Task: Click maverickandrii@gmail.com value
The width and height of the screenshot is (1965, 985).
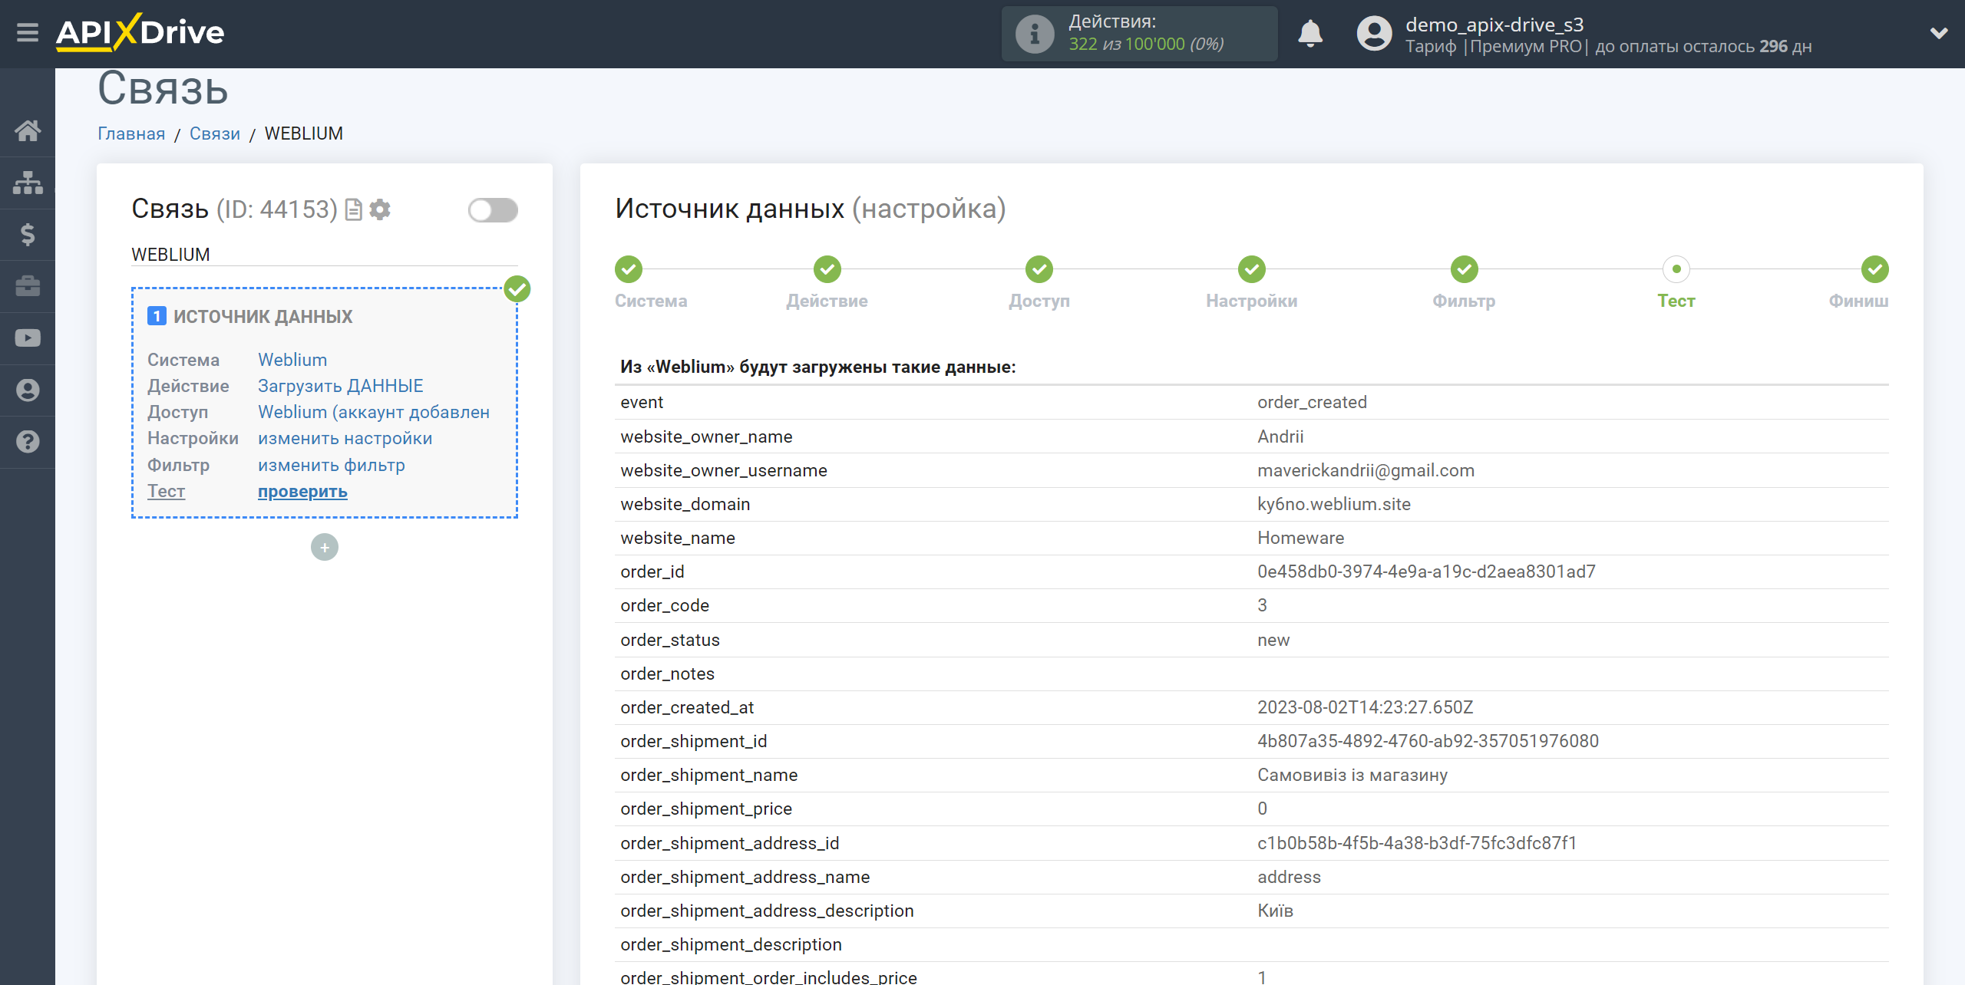Action: (x=1366, y=470)
